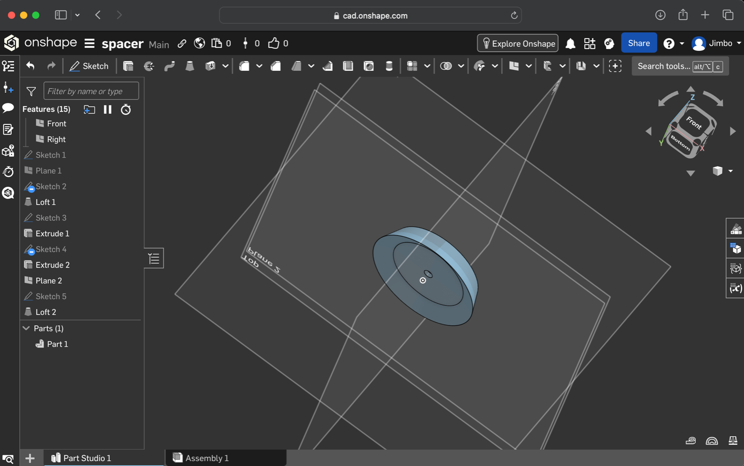Click the Filter by name or type field
The image size is (744, 466).
tap(91, 91)
